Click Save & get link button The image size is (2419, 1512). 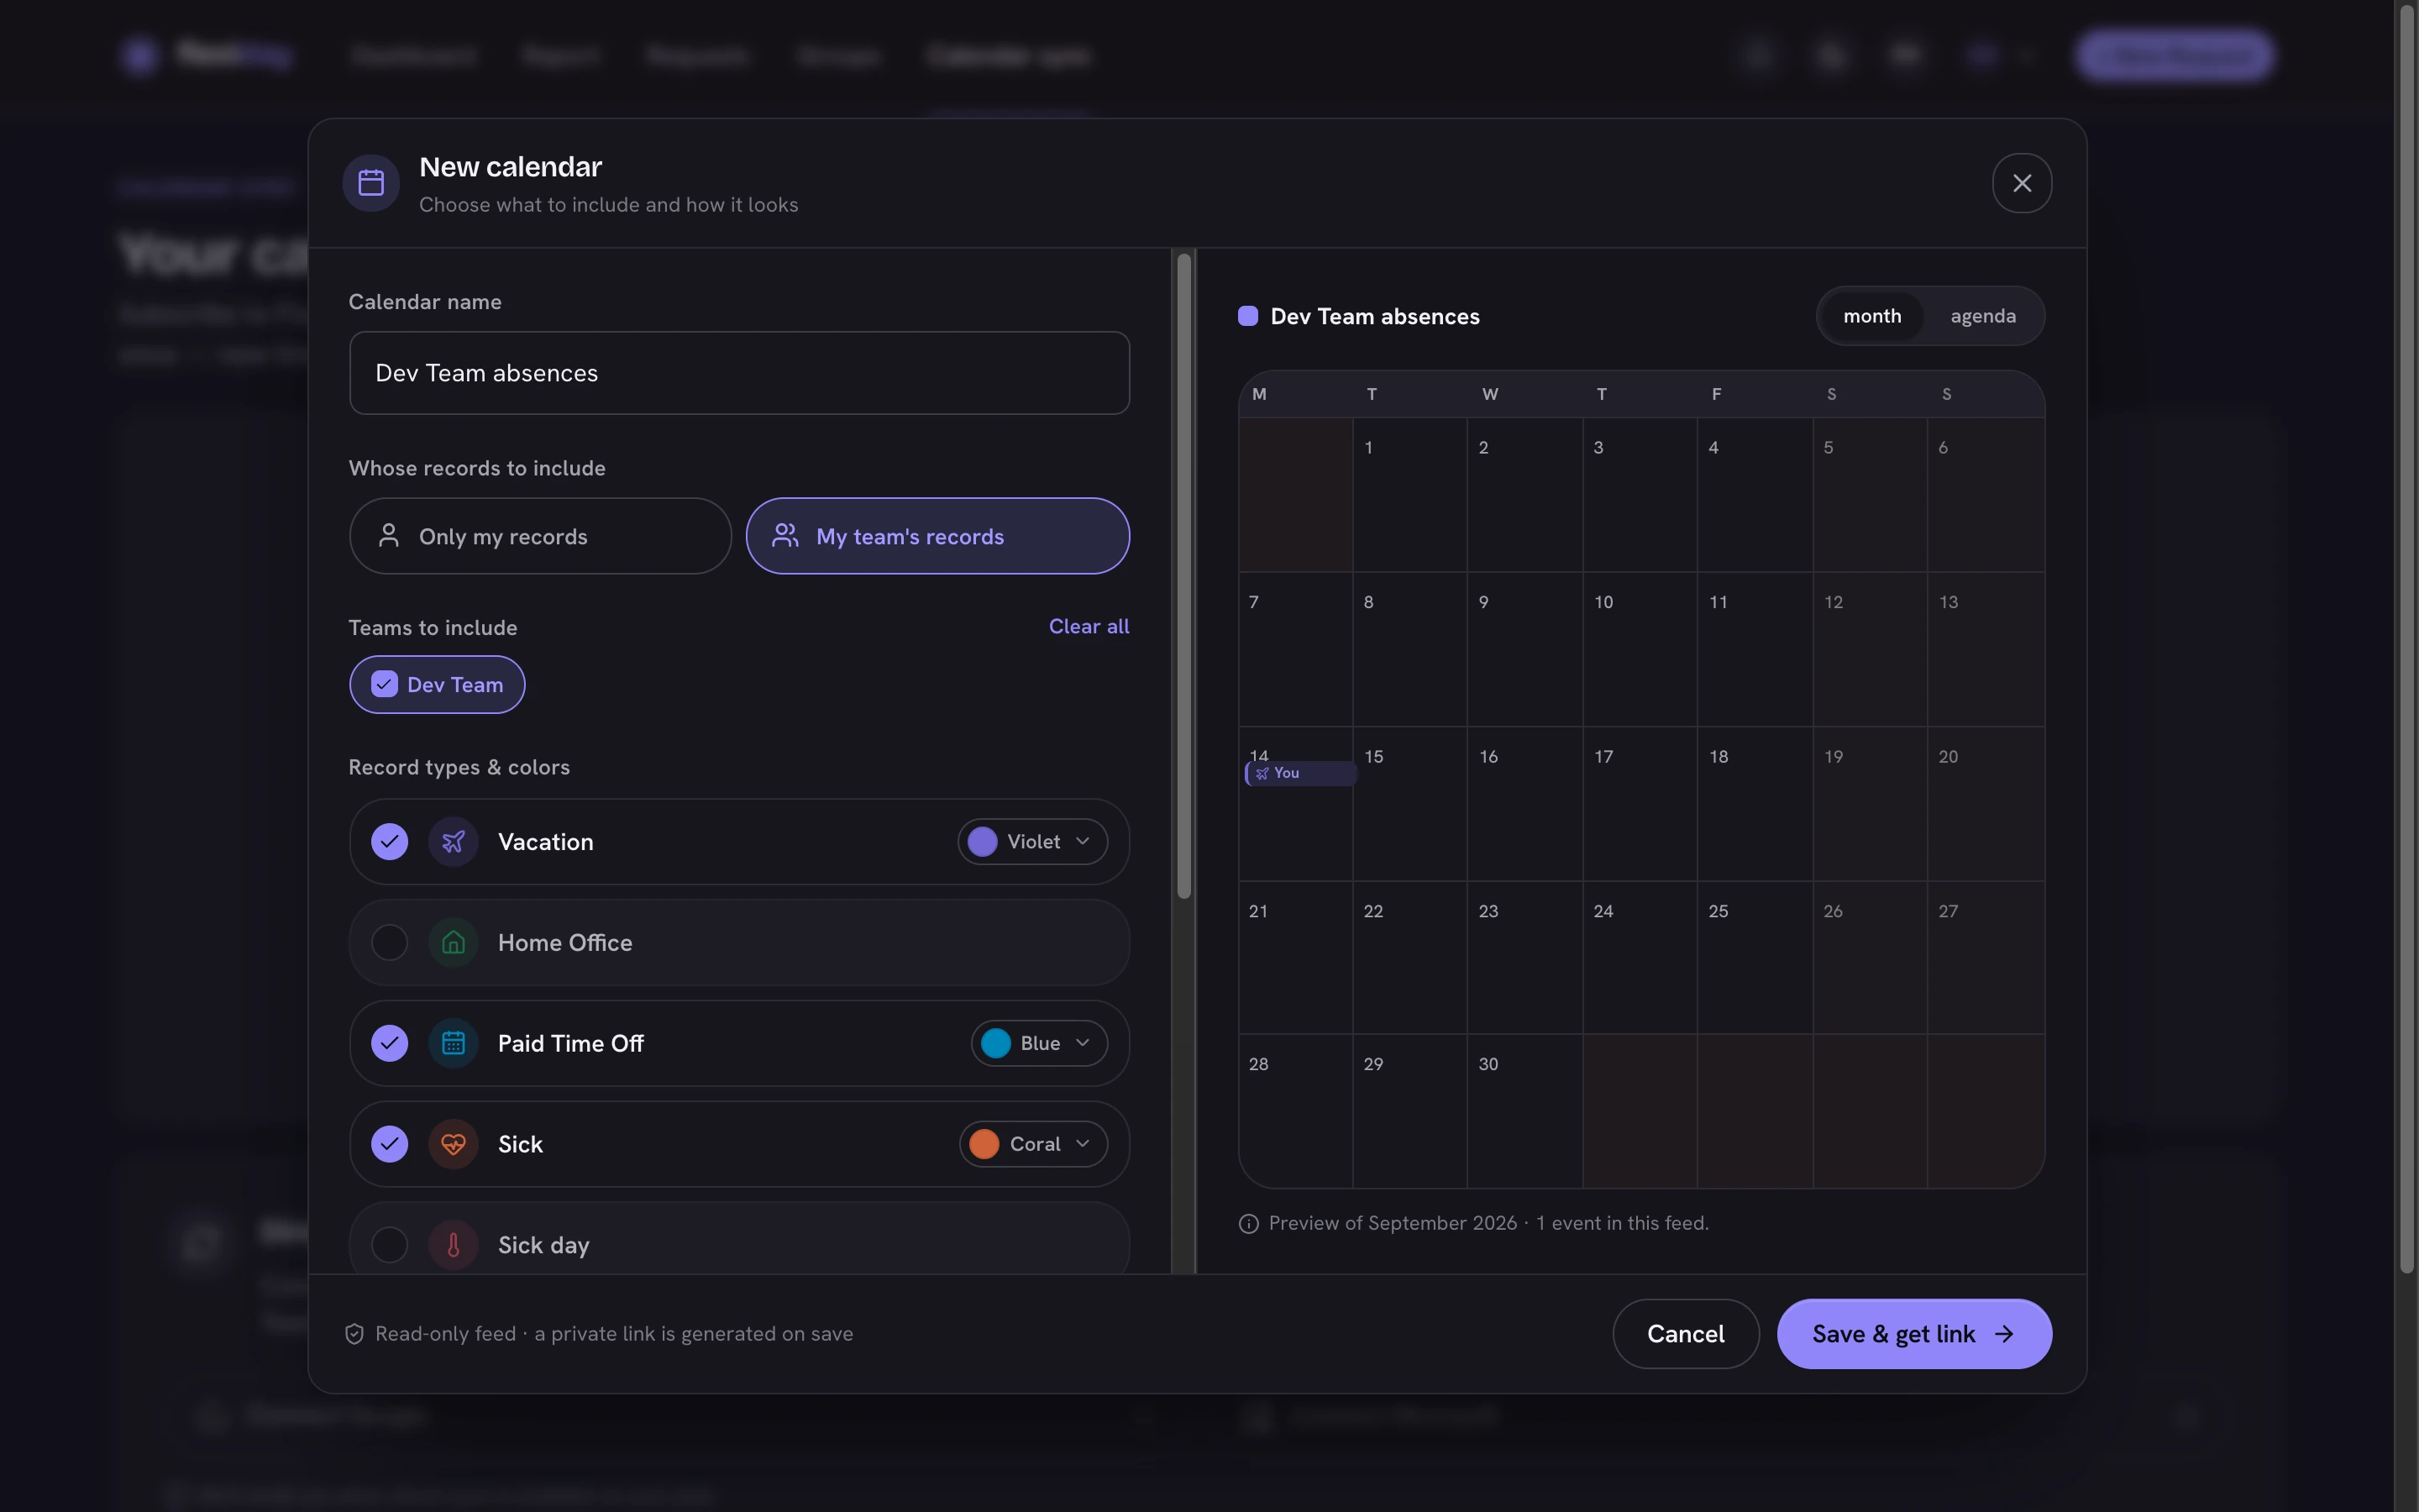click(x=1913, y=1334)
